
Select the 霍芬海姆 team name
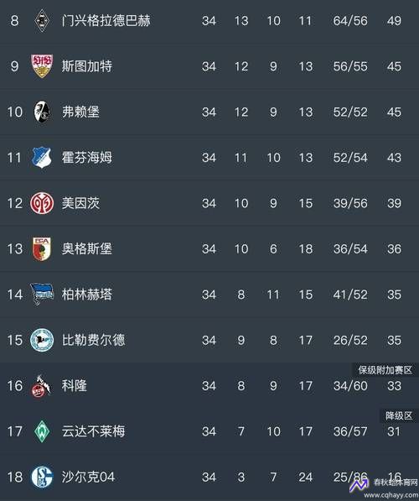87,158
